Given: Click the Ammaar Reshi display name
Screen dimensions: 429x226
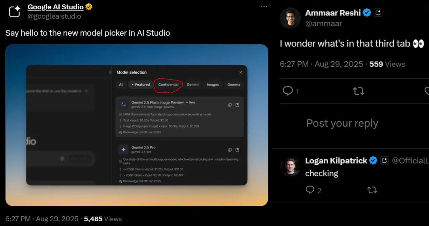Looking at the screenshot, I should pyautogui.click(x=333, y=13).
